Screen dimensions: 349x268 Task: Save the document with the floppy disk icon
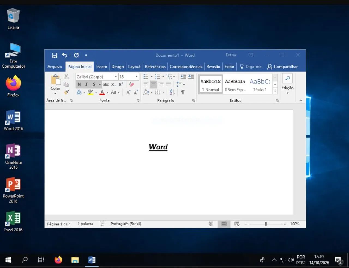(x=55, y=55)
